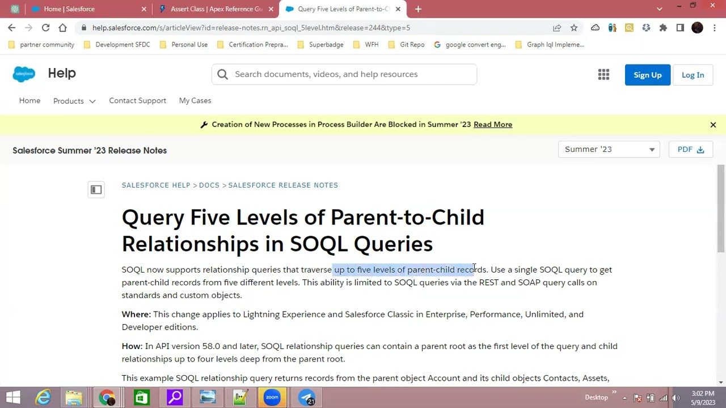Bookmark this page with the star icon
Viewport: 726px width, 408px height.
(x=574, y=28)
